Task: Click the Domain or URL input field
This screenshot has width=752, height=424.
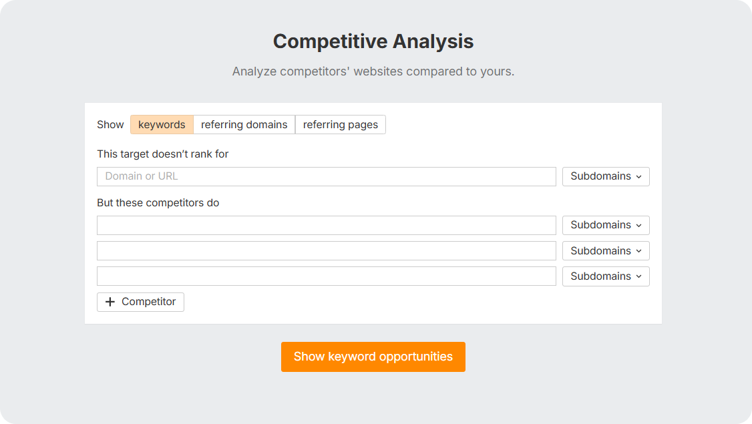Action: click(326, 176)
